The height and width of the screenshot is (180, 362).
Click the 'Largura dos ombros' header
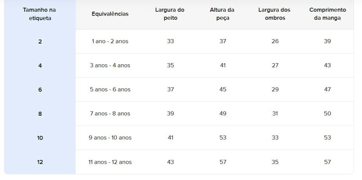coord(274,14)
